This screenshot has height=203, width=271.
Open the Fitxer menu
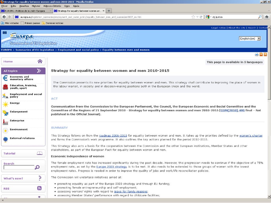click(4, 6)
